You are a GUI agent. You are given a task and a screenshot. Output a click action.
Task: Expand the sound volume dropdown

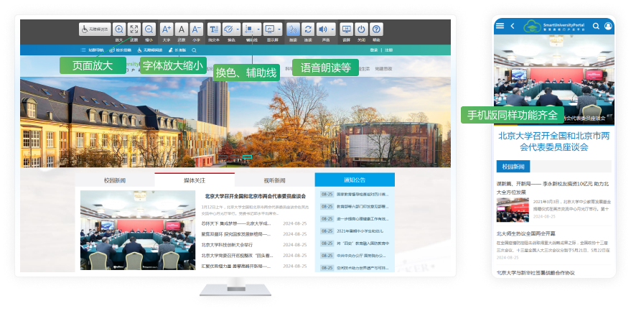[332, 29]
